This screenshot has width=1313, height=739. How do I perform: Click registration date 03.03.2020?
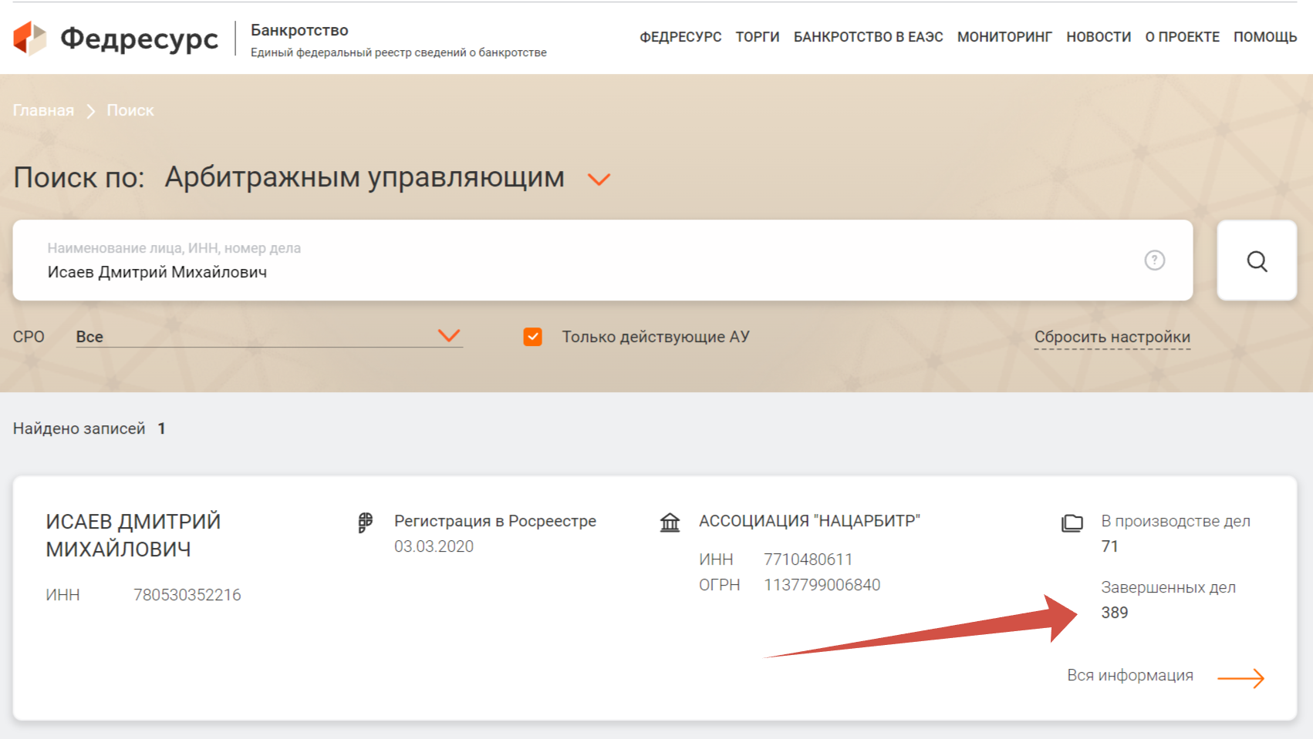point(434,546)
